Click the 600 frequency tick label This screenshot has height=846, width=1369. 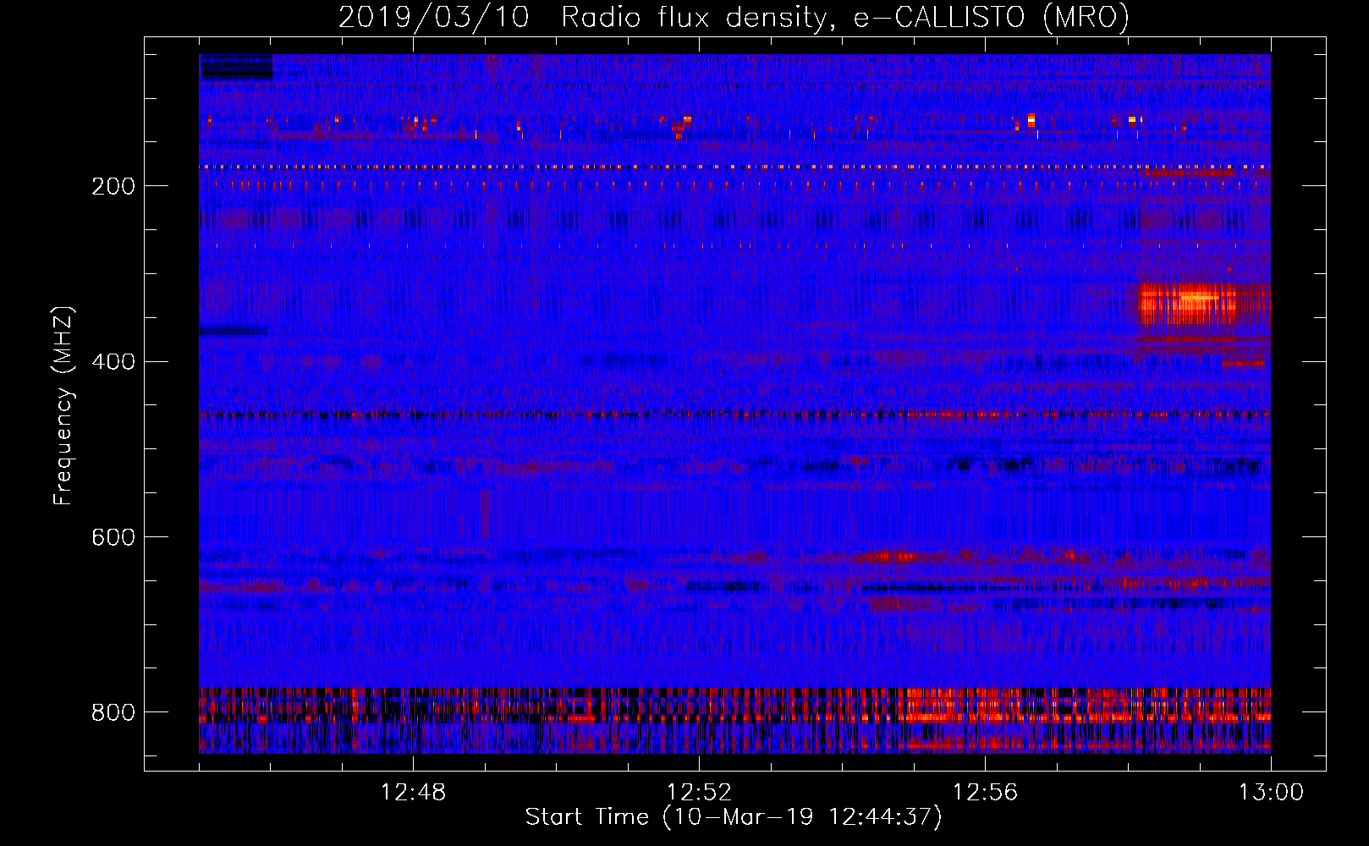[x=113, y=538]
